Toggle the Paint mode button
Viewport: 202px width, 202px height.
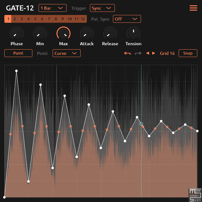pyautogui.click(x=18, y=53)
